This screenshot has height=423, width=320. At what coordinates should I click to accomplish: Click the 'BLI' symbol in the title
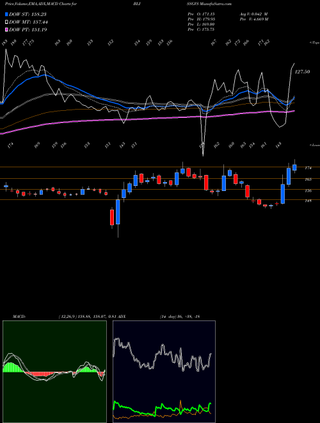pyautogui.click(x=136, y=4)
